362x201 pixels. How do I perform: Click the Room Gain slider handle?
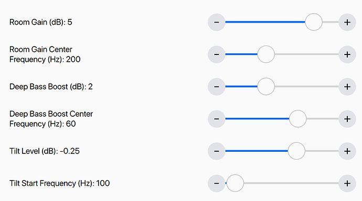point(314,22)
